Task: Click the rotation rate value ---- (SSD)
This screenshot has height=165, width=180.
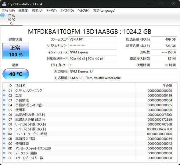Action: point(164,52)
